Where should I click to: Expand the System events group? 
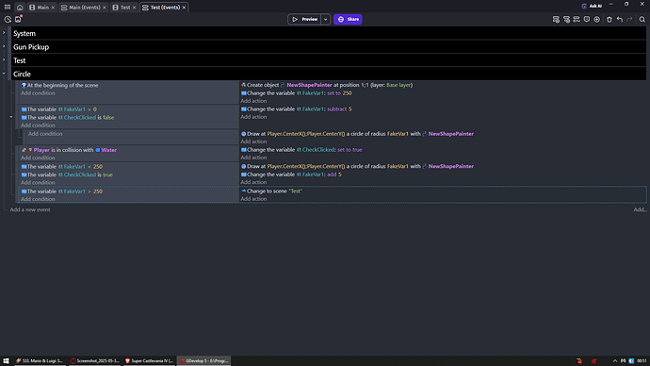click(4, 33)
